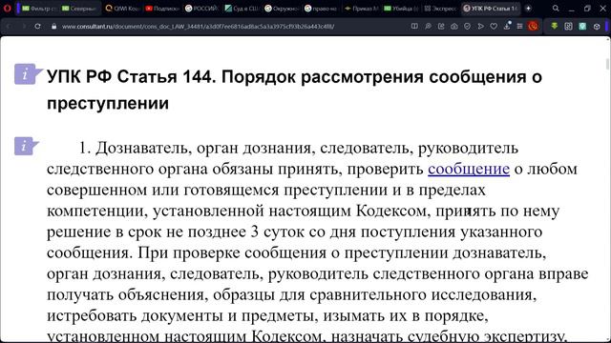Switch to the 'Северный' tab
Image resolution: width=611 pixels, height=343 pixels.
[79, 9]
